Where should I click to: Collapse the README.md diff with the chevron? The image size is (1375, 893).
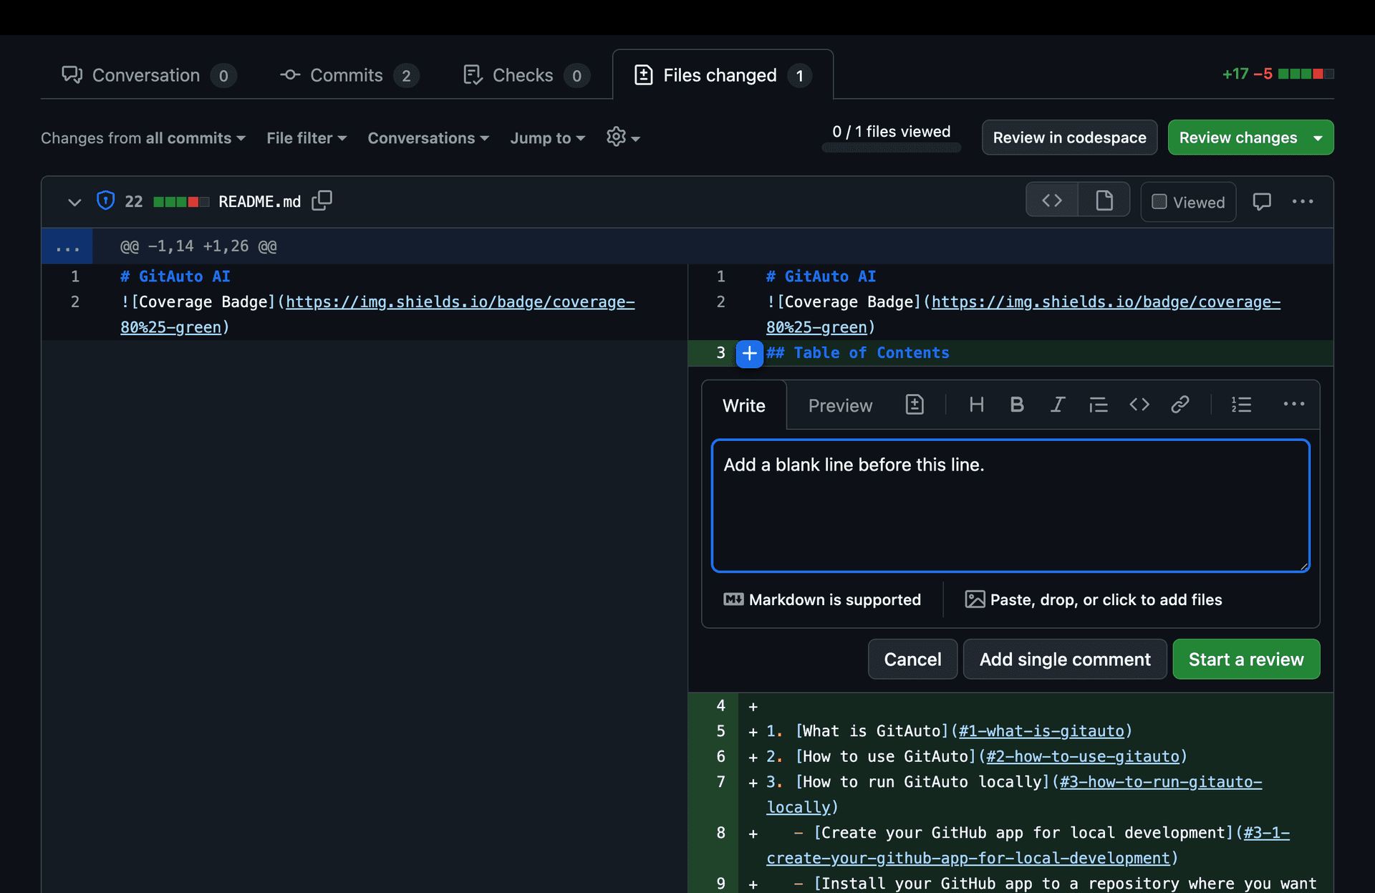click(74, 201)
